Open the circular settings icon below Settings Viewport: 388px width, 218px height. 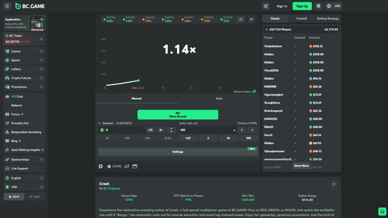click(101, 167)
